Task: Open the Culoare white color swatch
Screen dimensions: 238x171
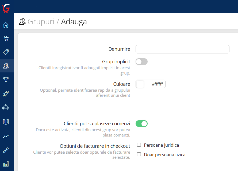Action: click(140, 84)
